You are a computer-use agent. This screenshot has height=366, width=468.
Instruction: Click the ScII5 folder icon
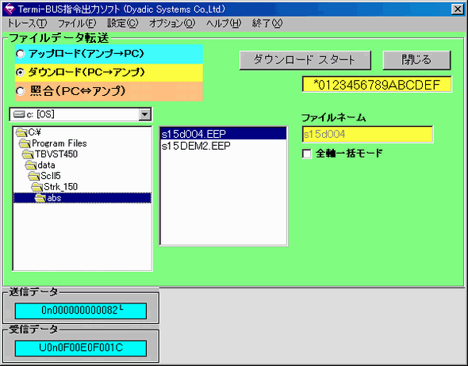tap(34, 176)
